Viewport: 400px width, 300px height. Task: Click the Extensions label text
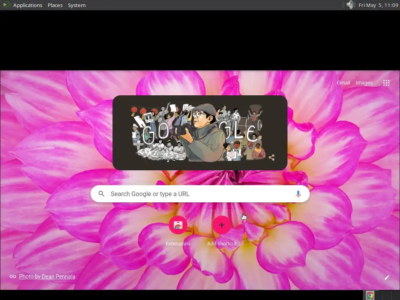178,244
